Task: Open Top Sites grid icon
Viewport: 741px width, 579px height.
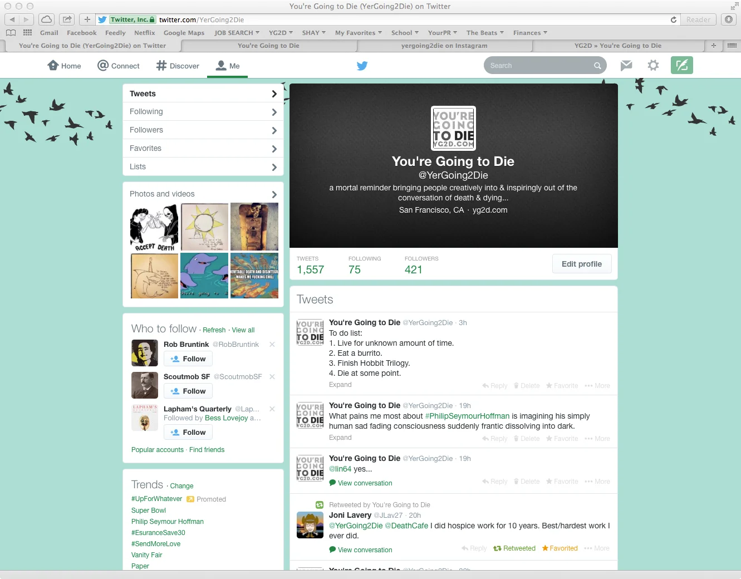Action: [27, 33]
